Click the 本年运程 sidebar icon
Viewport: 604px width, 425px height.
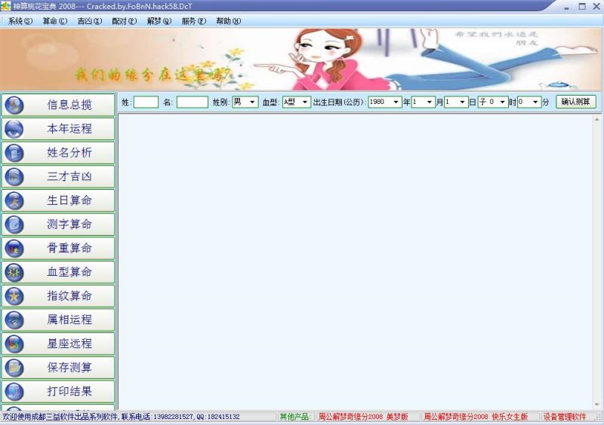(14, 129)
